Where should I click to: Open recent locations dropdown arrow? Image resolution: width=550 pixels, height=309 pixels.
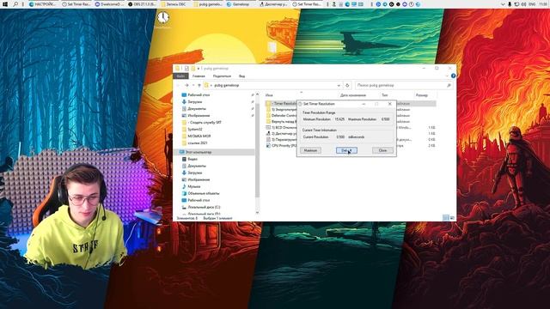[x=192, y=85]
